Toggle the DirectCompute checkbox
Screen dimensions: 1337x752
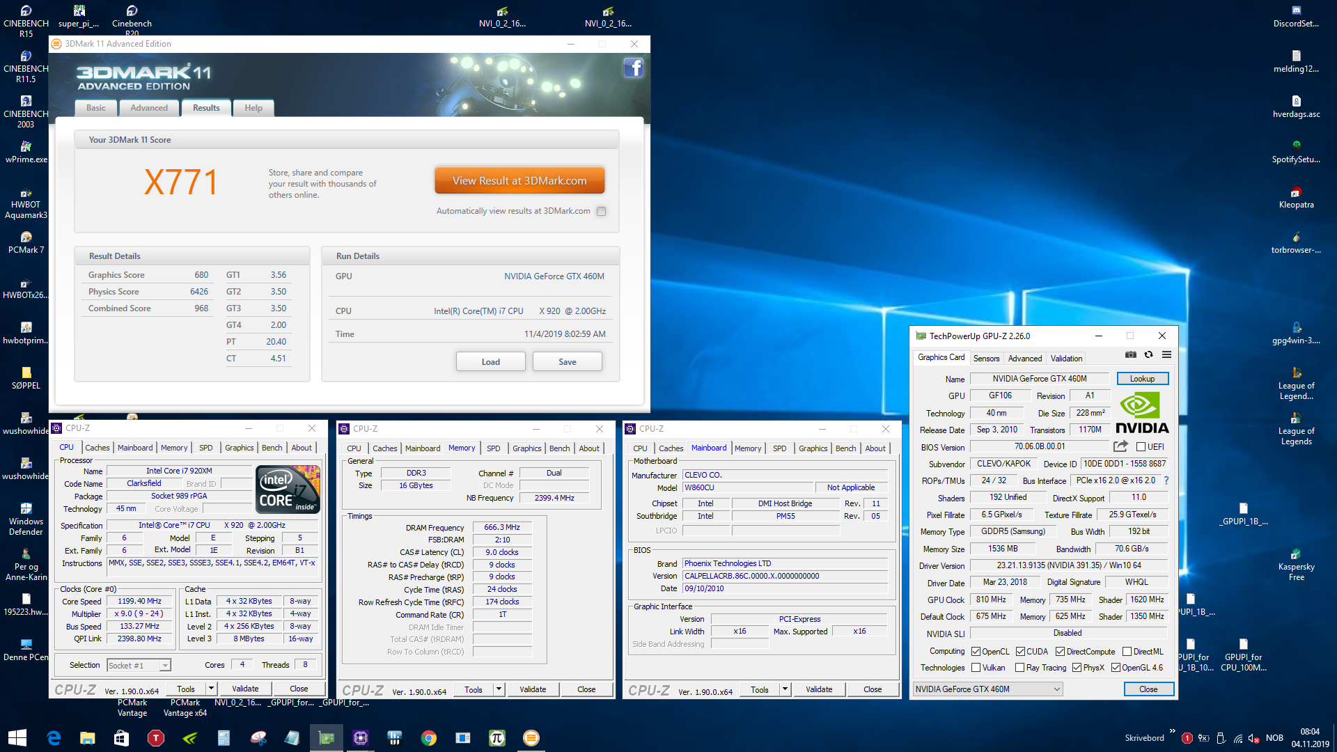[x=1060, y=652]
